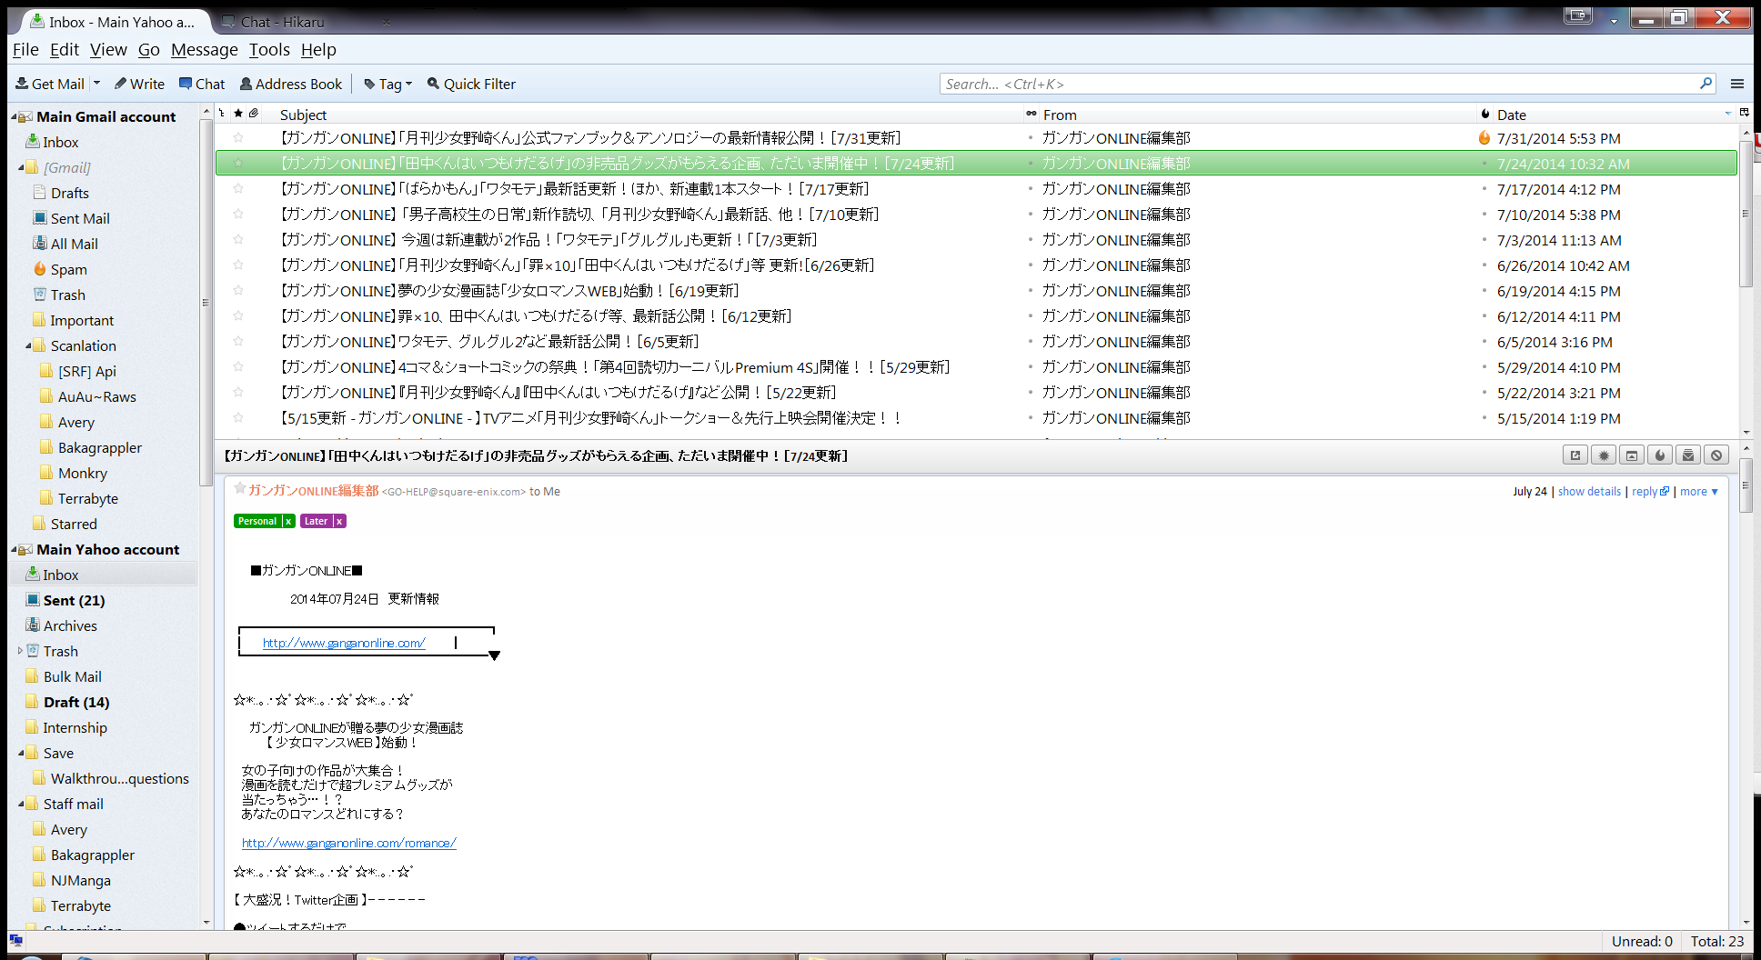Open the File menu
The width and height of the screenshot is (1761, 960).
click(25, 50)
